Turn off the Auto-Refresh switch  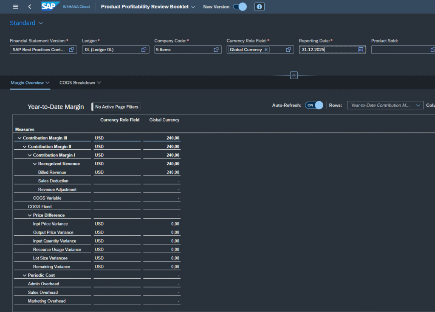314,105
